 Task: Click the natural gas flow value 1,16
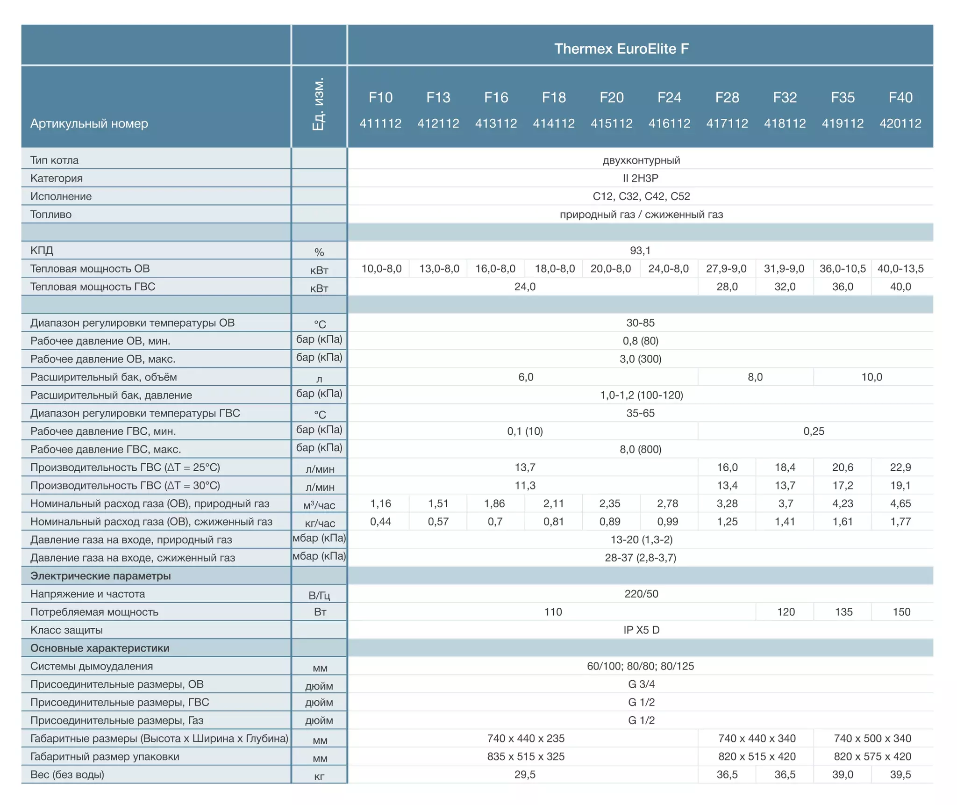click(380, 503)
